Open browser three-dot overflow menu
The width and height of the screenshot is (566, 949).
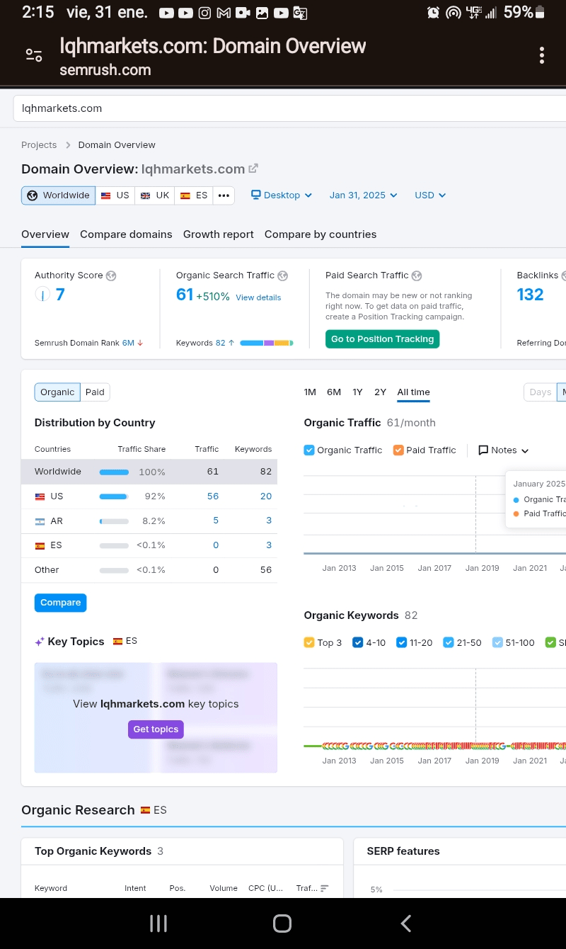(x=541, y=56)
